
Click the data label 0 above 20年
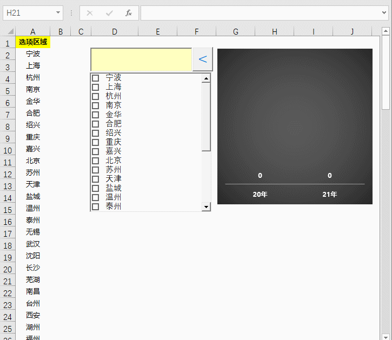tap(260, 176)
